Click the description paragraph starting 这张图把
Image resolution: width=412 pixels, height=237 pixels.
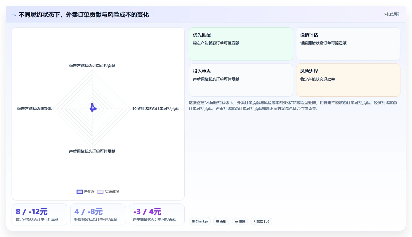click(293, 106)
